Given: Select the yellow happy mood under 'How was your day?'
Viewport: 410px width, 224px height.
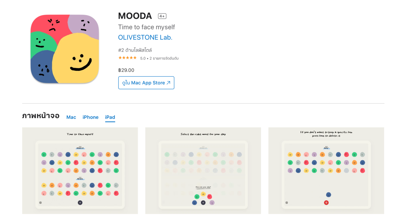Looking at the screenshot, I should (203, 194).
